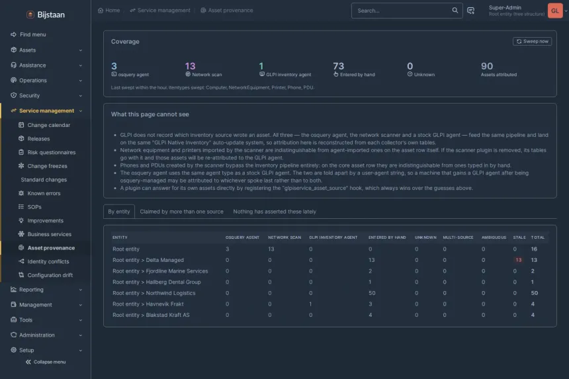Click the Security shield icon

click(x=14, y=95)
